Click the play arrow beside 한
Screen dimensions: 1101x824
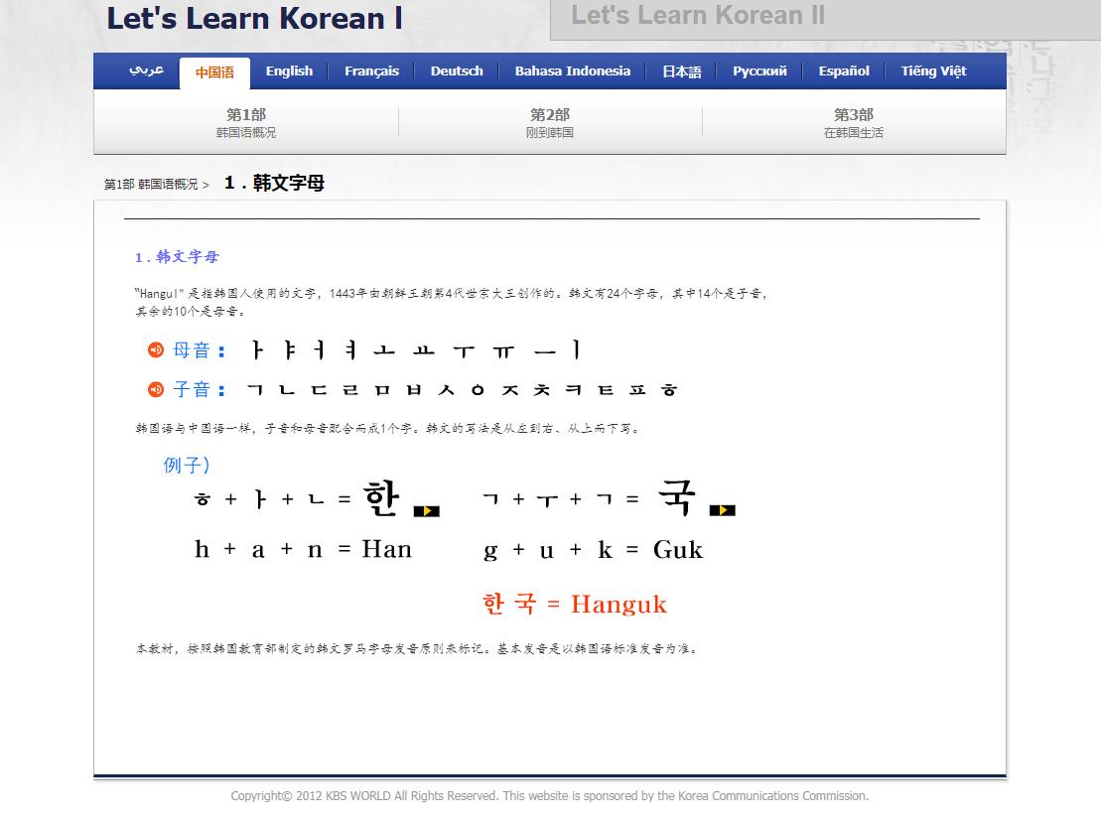click(427, 508)
